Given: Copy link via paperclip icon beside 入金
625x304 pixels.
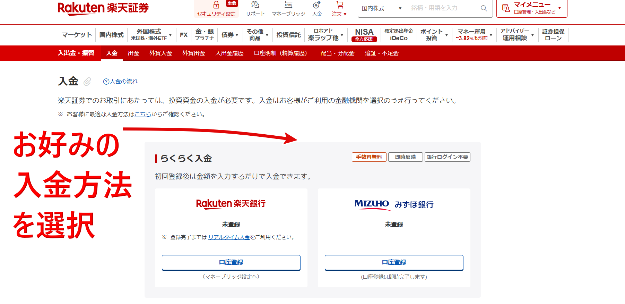Looking at the screenshot, I should pos(87,82).
